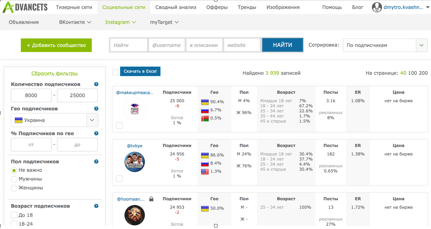
Task: Show 100 records per page
Action: (412, 73)
